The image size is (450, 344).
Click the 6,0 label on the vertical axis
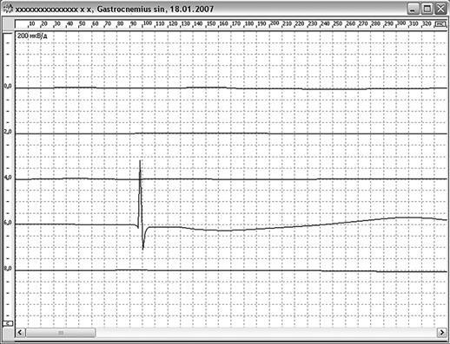[8, 223]
